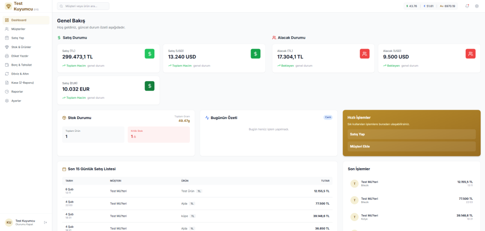Select the 12.155,5 TL entry in Son İşlemler

click(x=411, y=183)
